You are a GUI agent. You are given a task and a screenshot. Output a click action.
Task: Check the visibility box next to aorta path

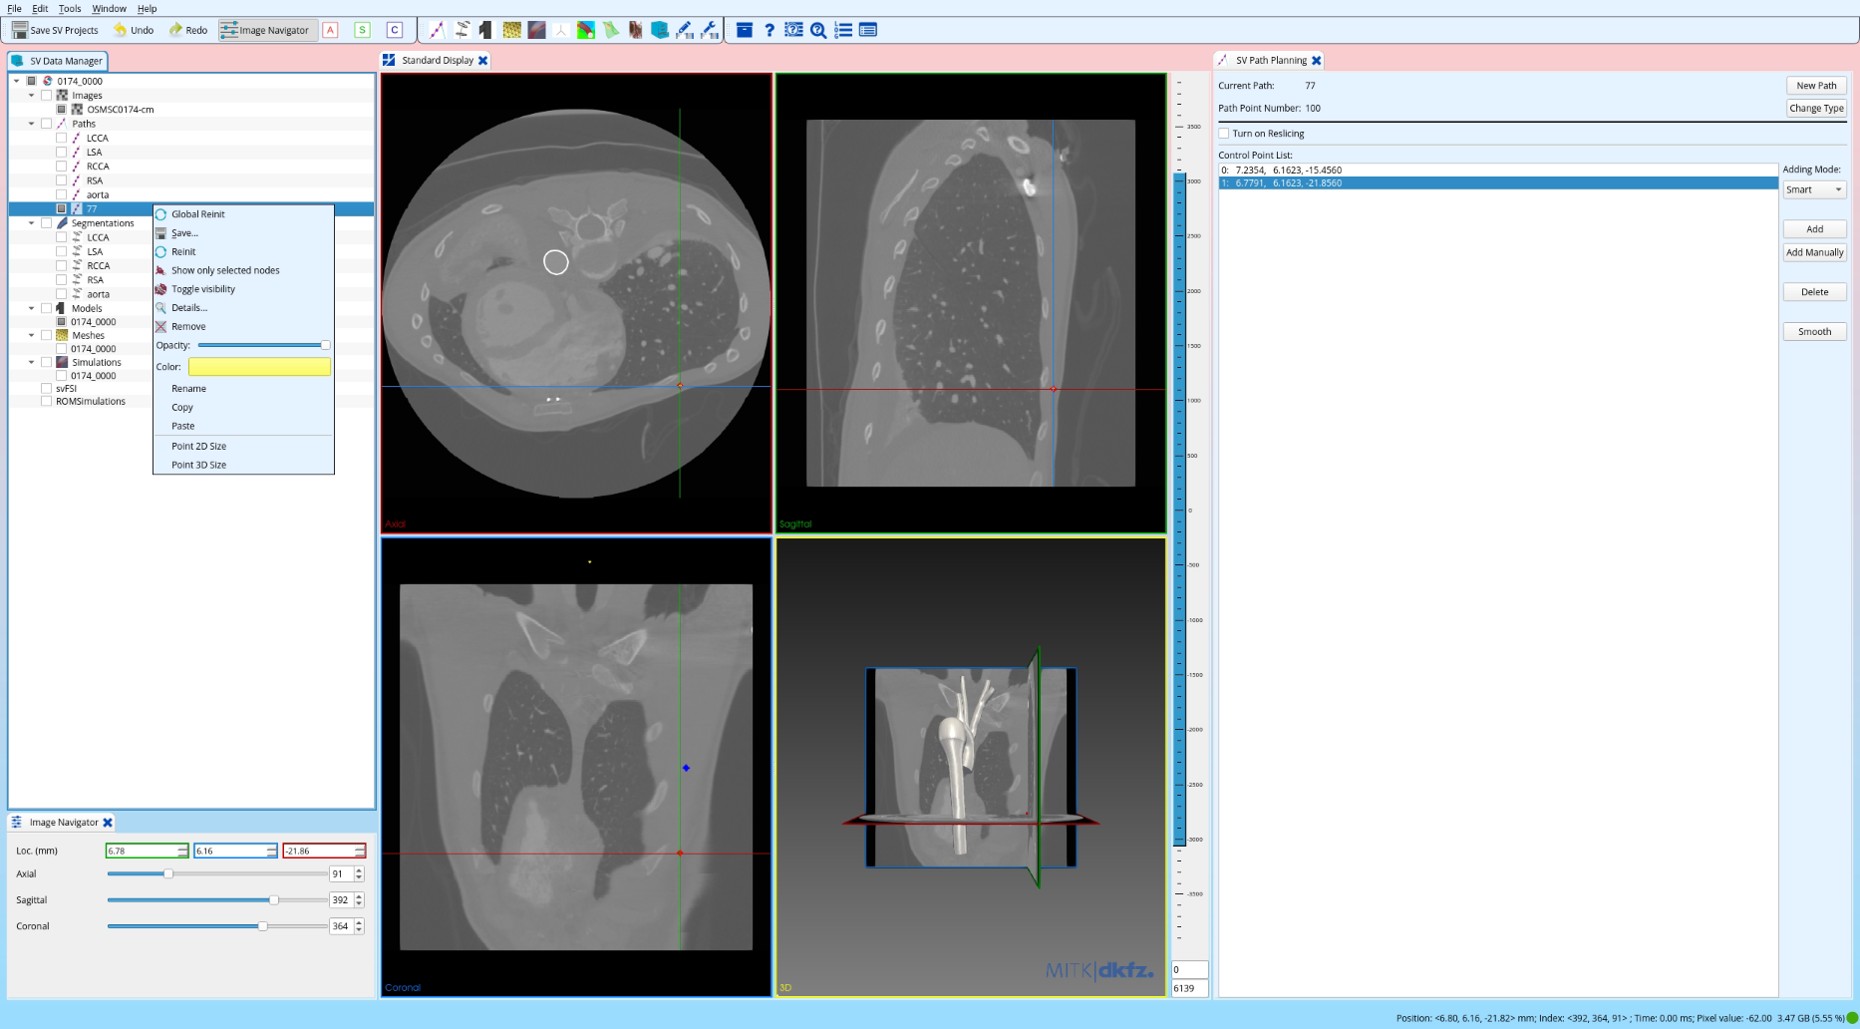click(62, 194)
